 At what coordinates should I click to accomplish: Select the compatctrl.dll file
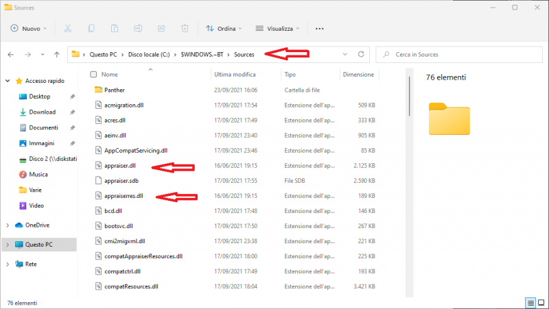[x=122, y=271]
